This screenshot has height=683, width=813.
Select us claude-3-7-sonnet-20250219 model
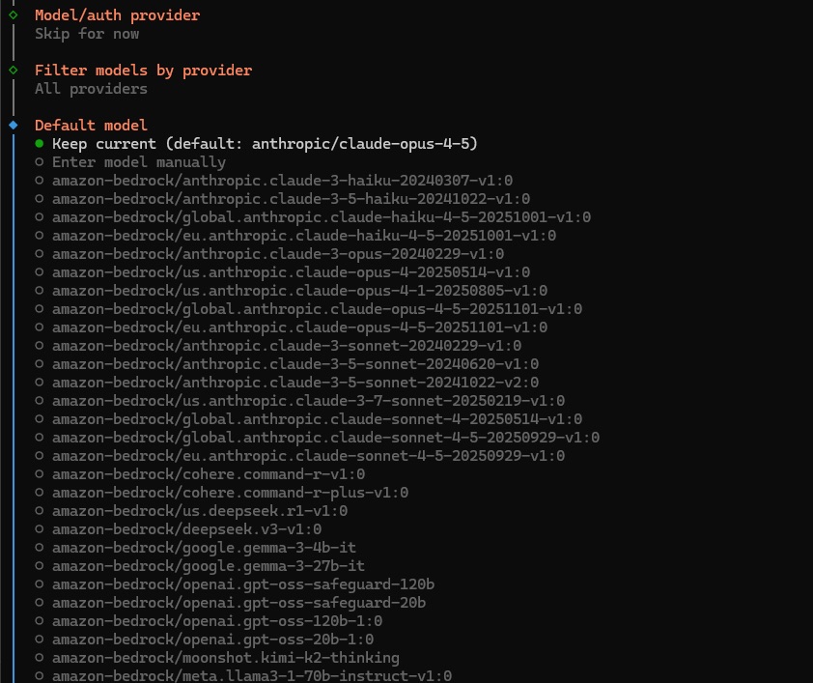[x=308, y=401]
